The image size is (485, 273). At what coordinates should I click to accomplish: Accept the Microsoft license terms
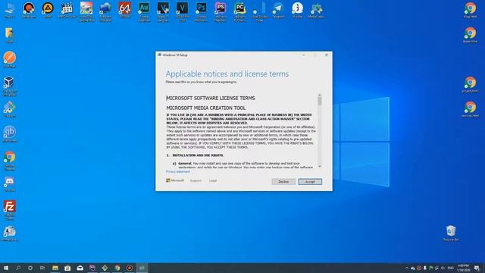[x=310, y=182]
